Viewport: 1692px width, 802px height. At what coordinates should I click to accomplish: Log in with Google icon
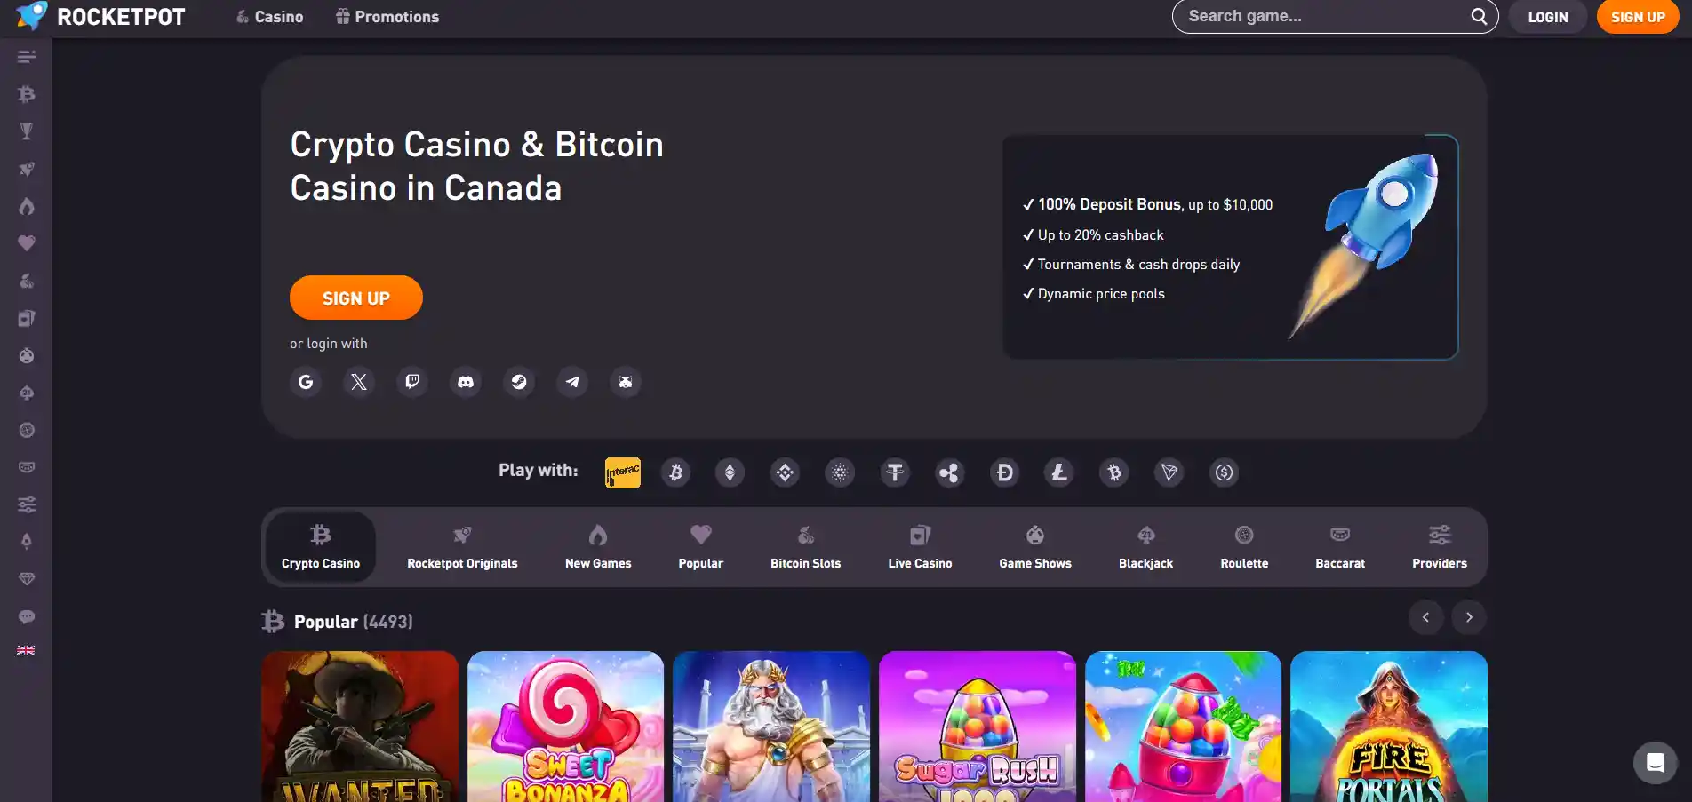(x=306, y=382)
